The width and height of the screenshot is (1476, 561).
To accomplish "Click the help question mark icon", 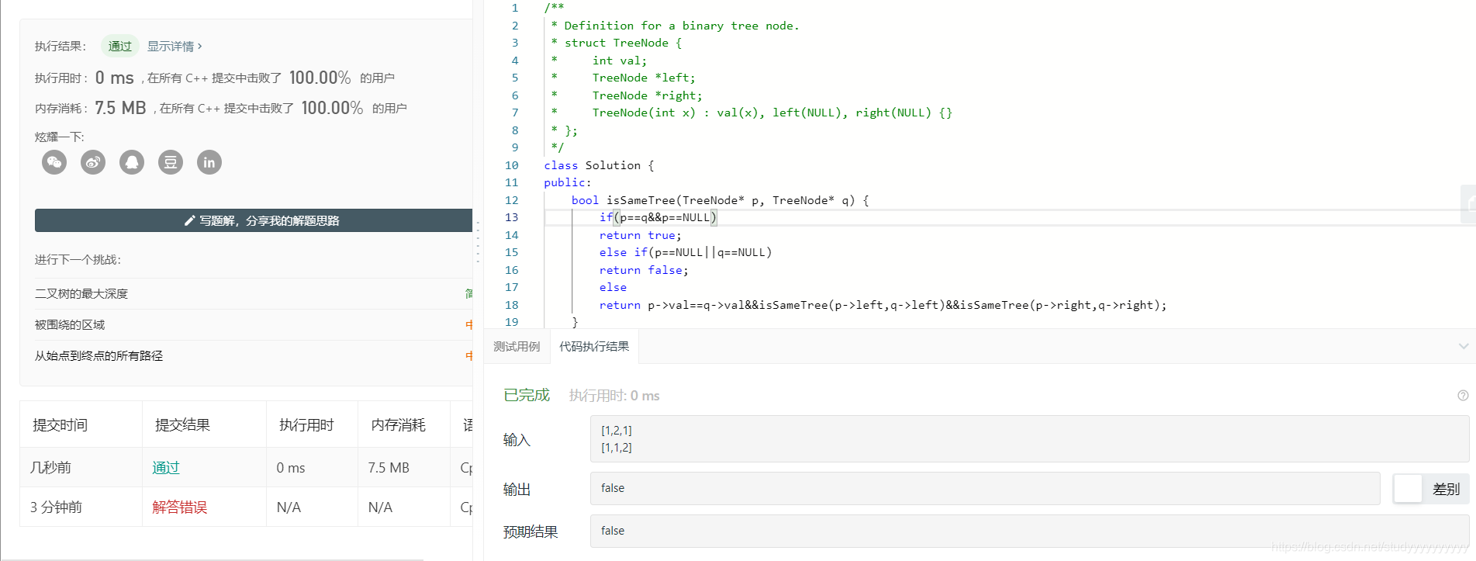I will (x=1463, y=396).
